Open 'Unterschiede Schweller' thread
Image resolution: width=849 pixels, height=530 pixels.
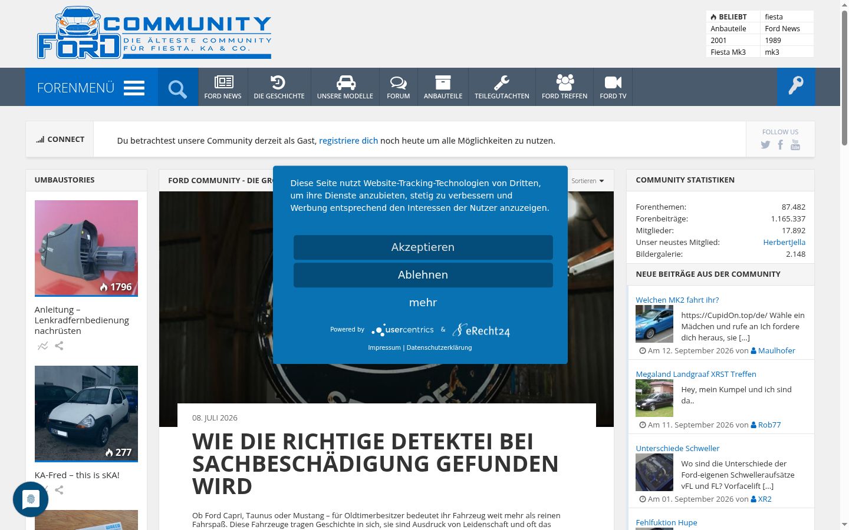pyautogui.click(x=677, y=448)
